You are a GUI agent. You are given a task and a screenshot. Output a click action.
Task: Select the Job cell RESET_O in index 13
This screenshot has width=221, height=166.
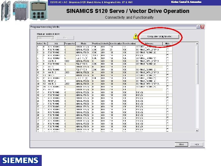click(56, 81)
